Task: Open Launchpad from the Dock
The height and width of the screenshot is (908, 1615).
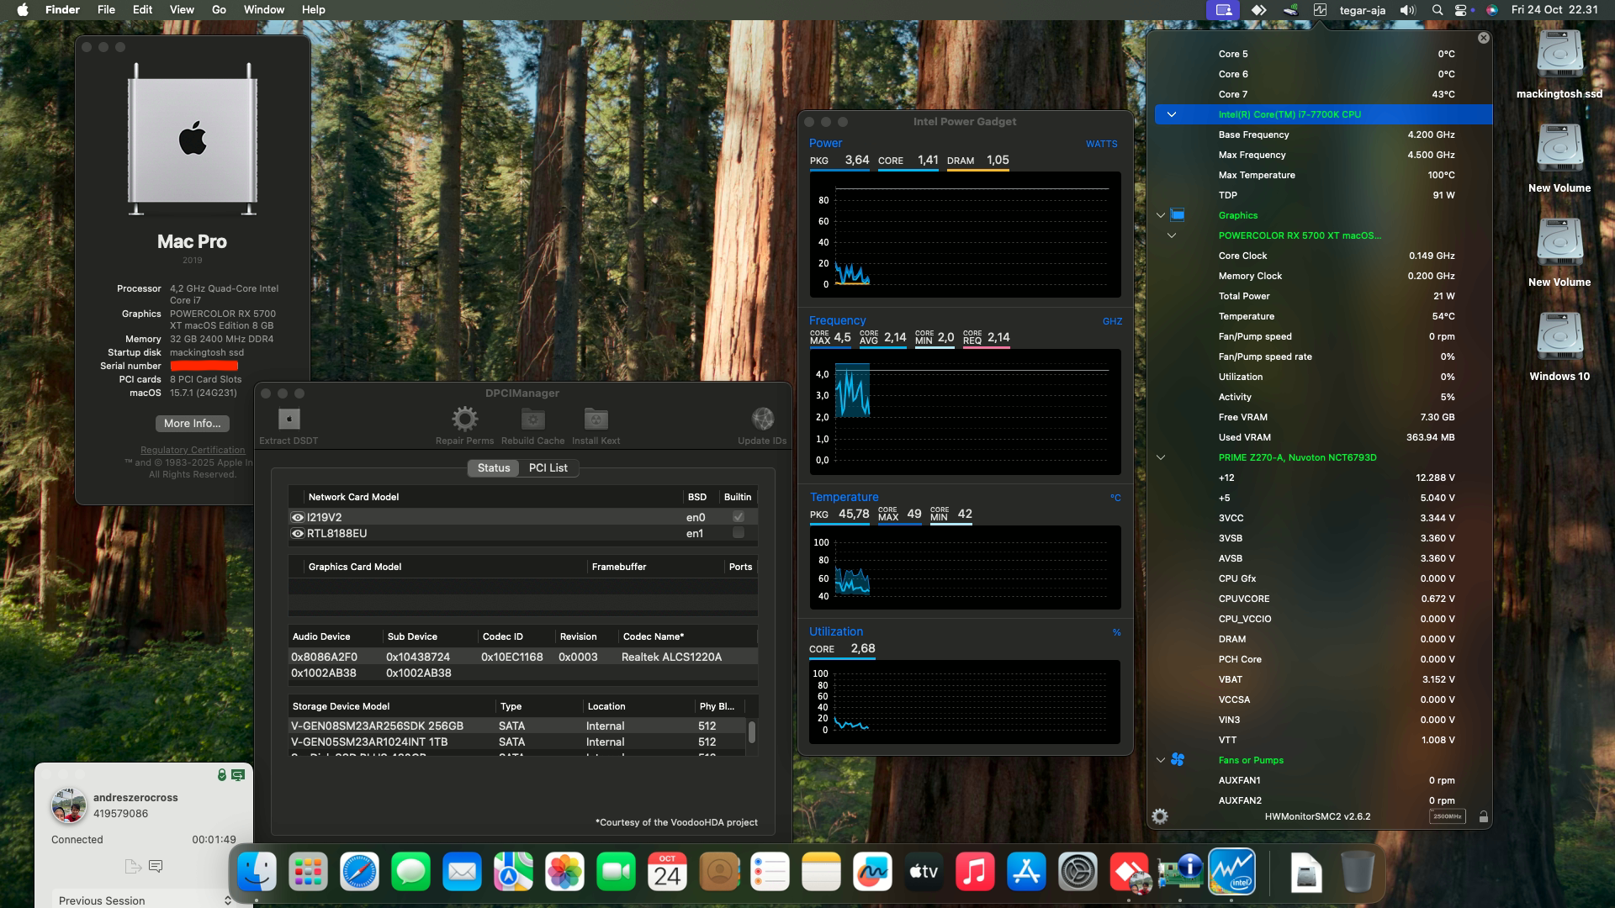Action: coord(308,872)
